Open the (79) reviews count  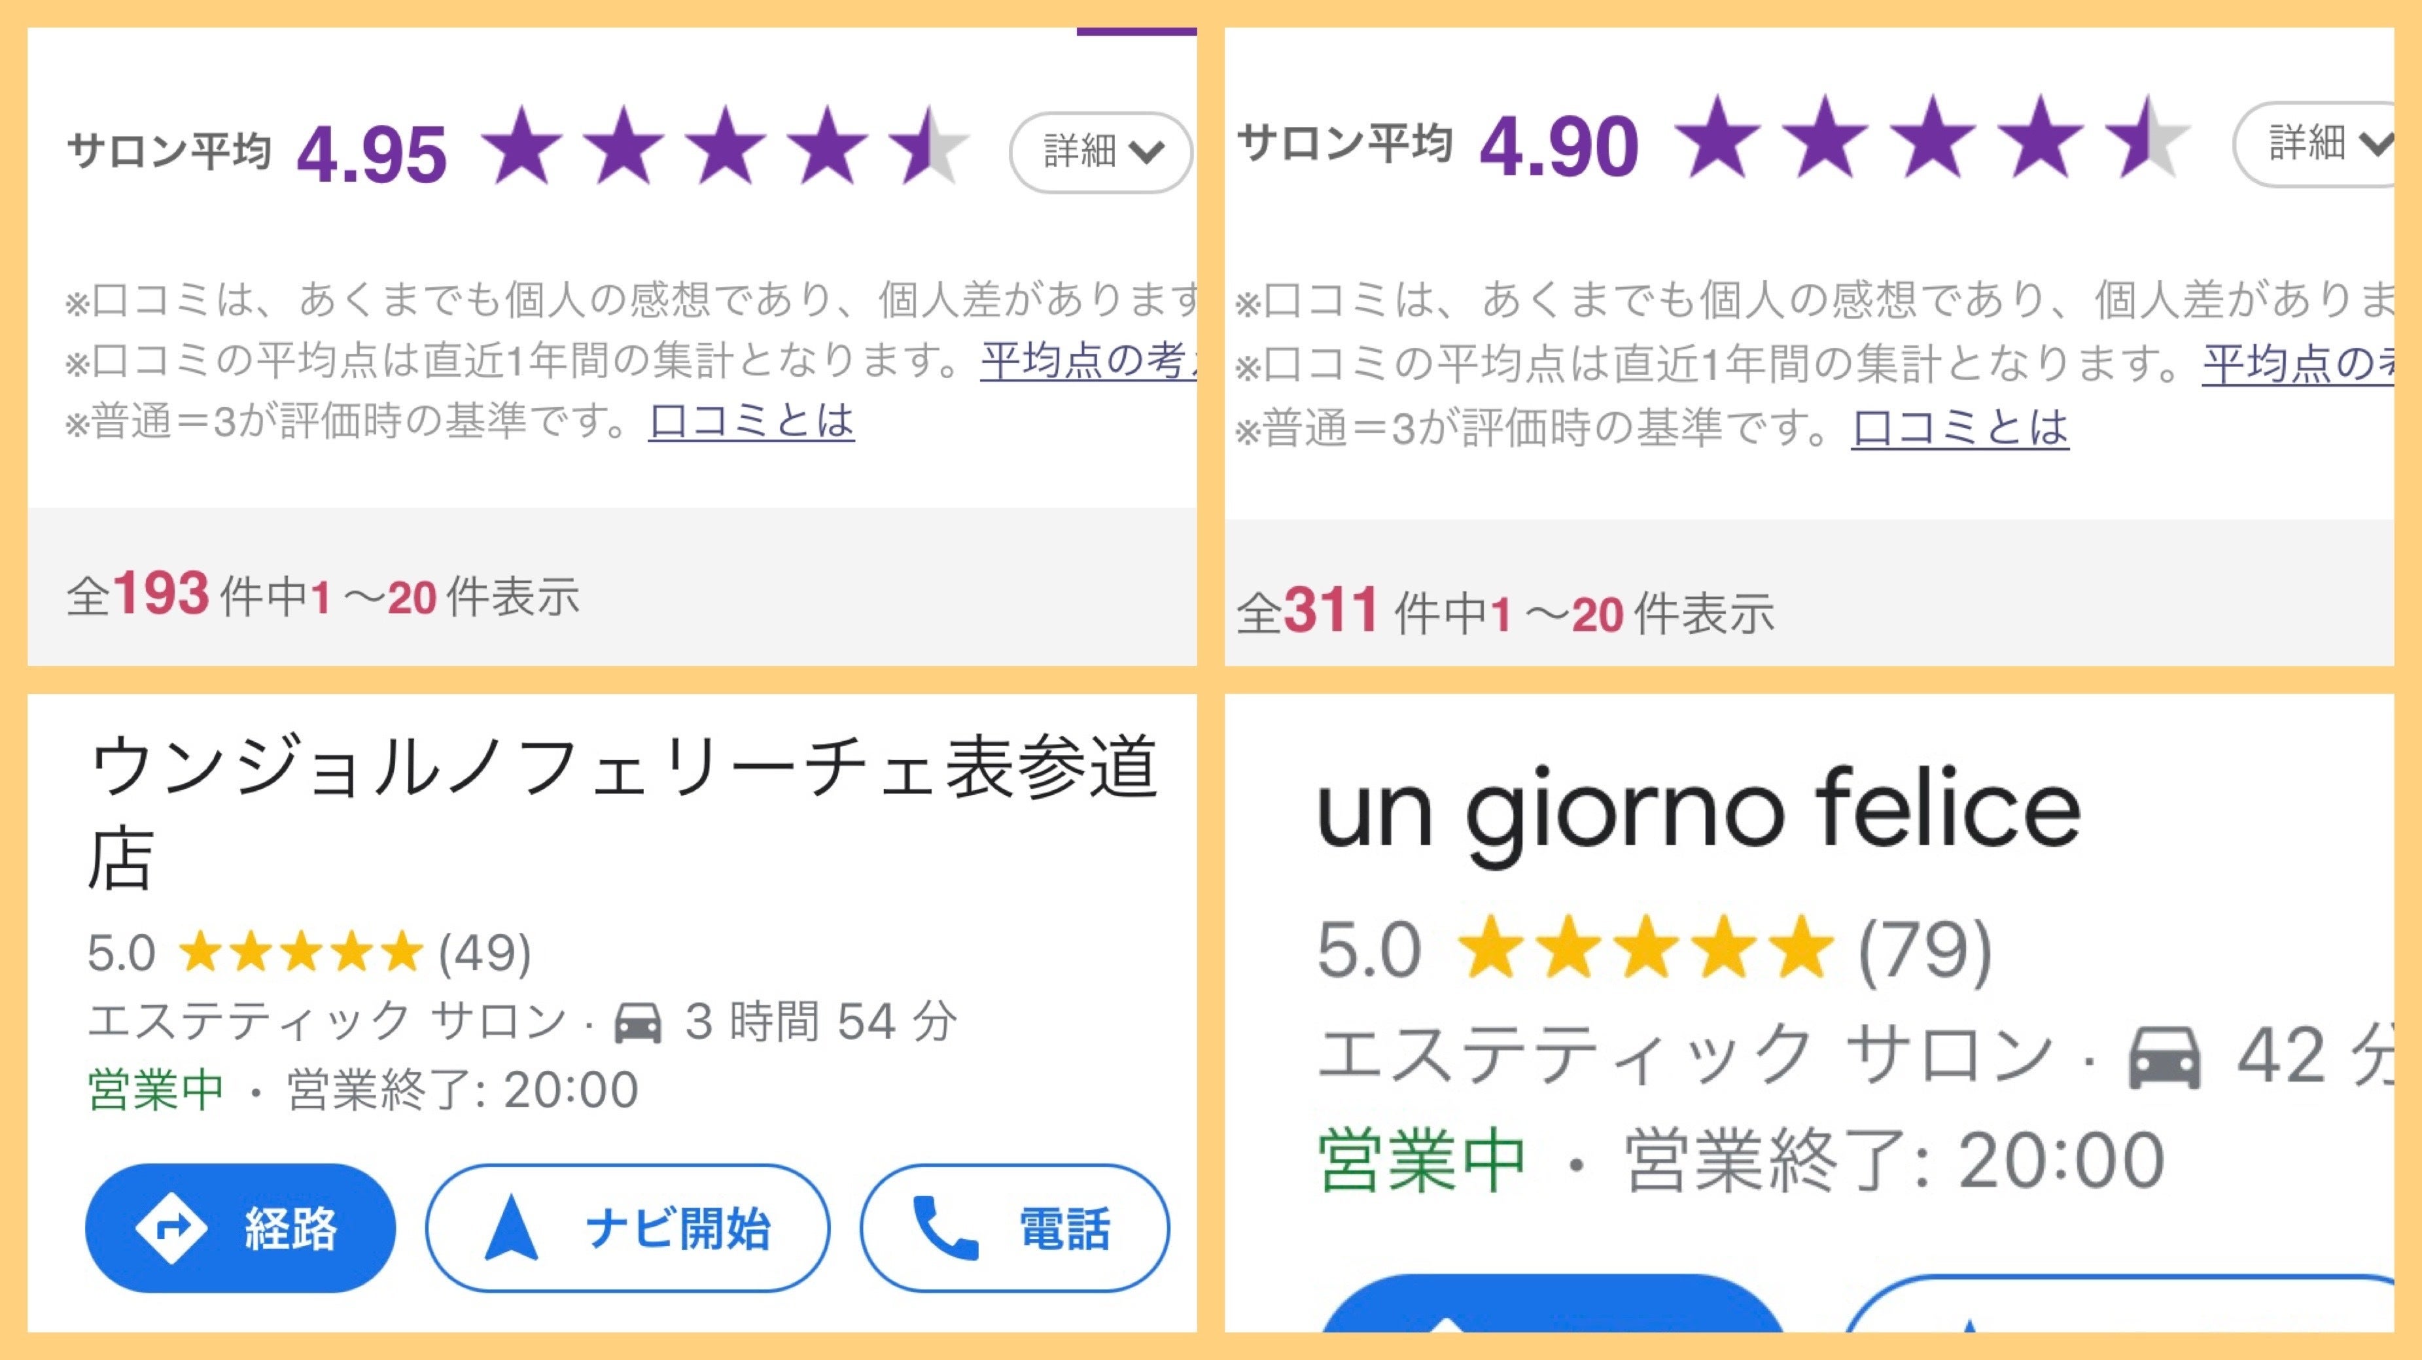tap(1925, 950)
